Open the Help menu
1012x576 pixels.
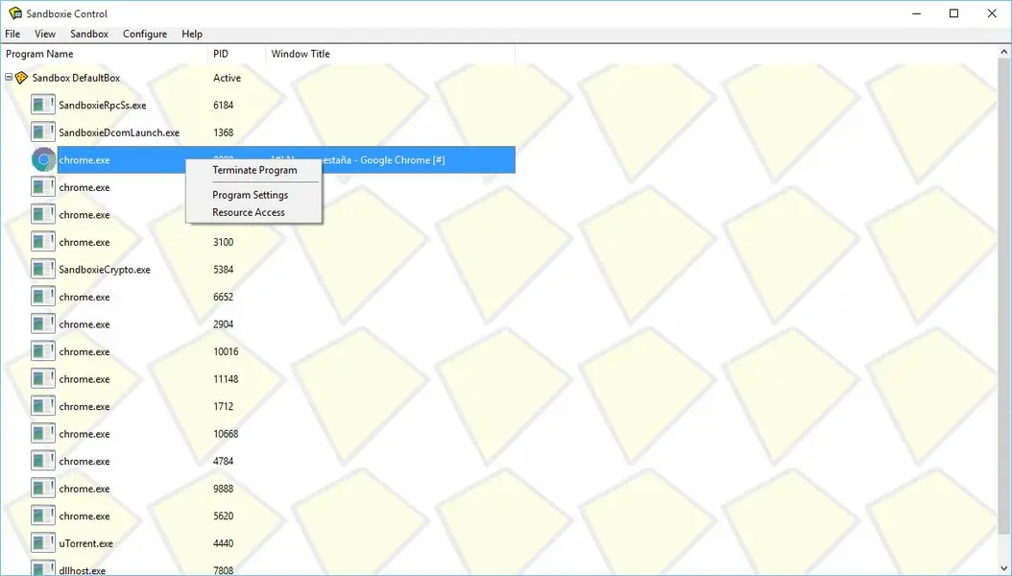pos(191,33)
